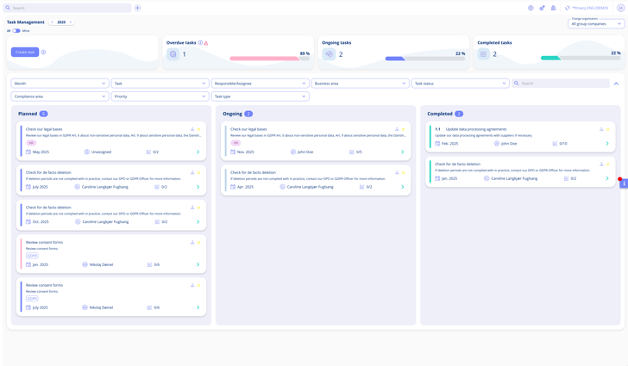Click the plus icon beside top search
Image resolution: width=628 pixels, height=366 pixels.
pyautogui.click(x=137, y=8)
